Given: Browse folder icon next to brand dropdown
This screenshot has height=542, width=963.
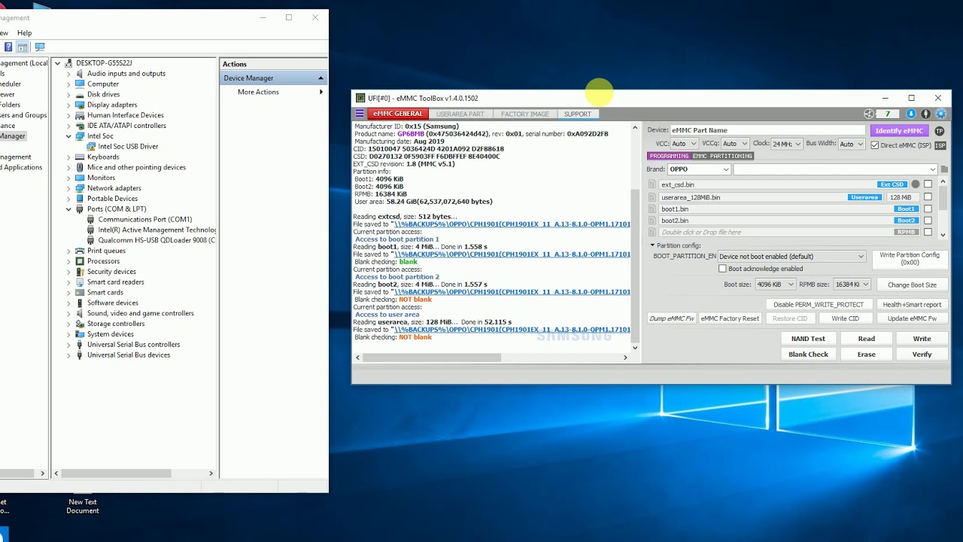Looking at the screenshot, I should [x=944, y=169].
